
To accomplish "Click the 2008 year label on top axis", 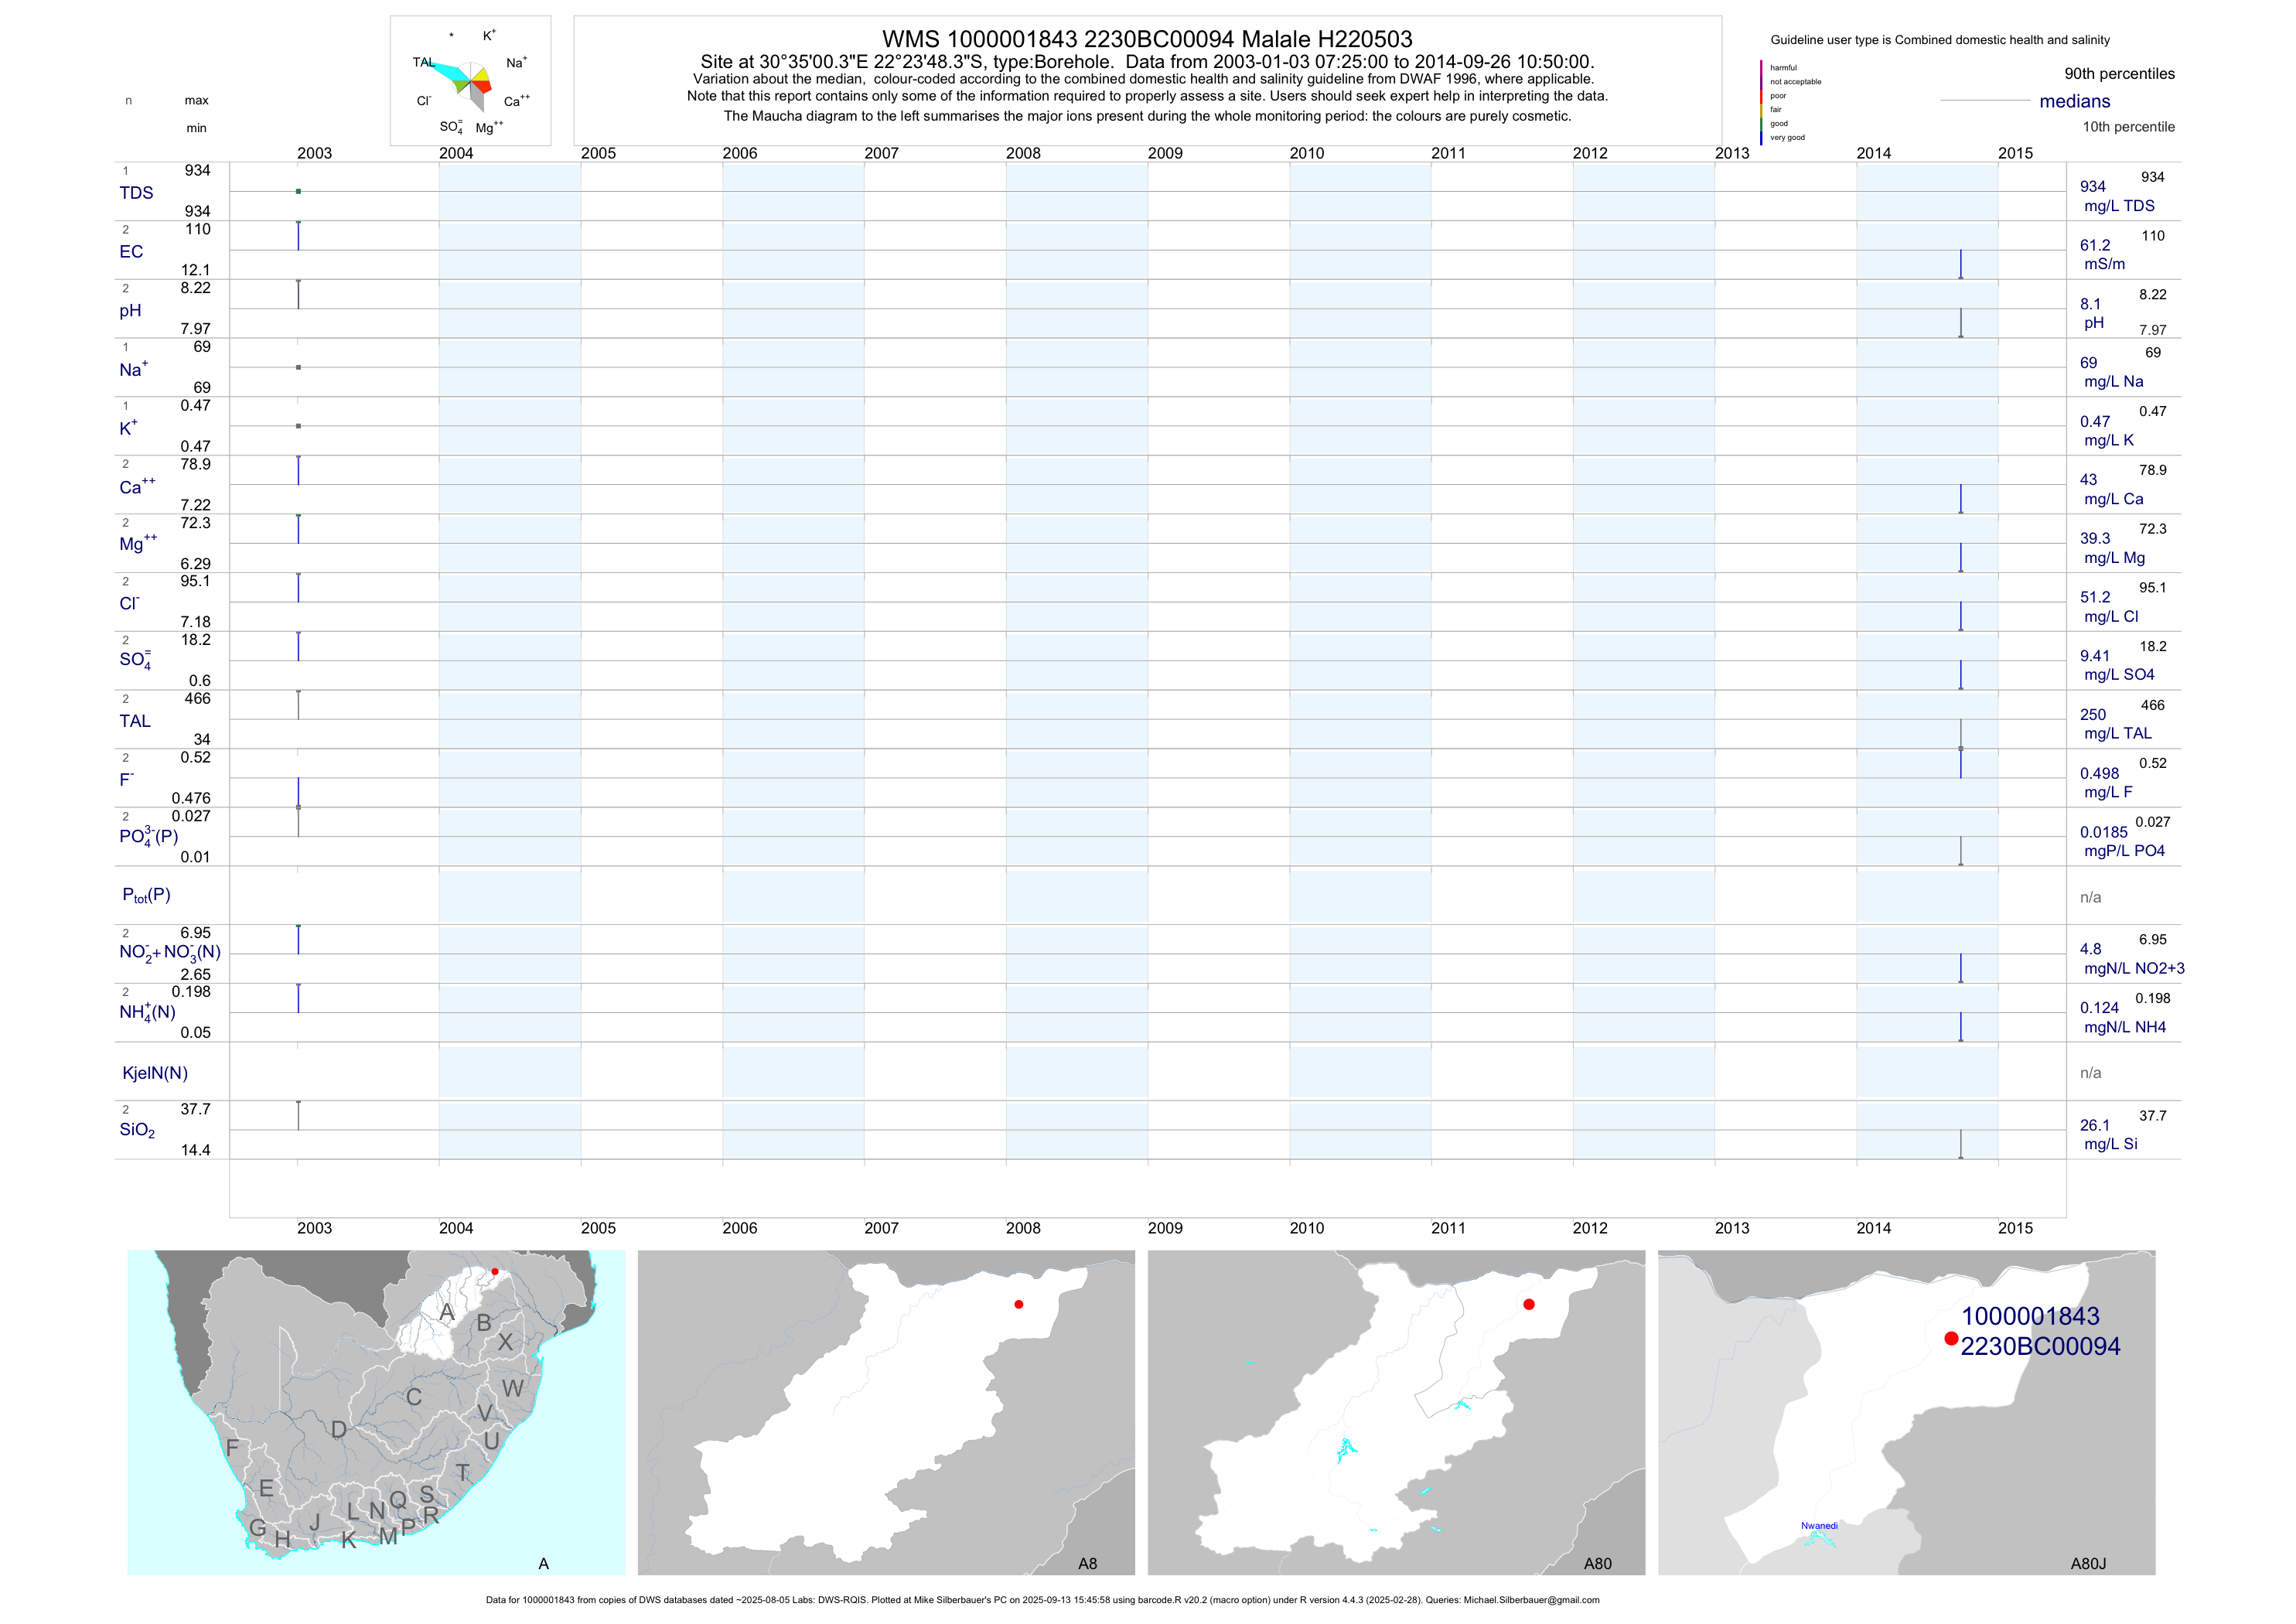I will tap(1022, 153).
